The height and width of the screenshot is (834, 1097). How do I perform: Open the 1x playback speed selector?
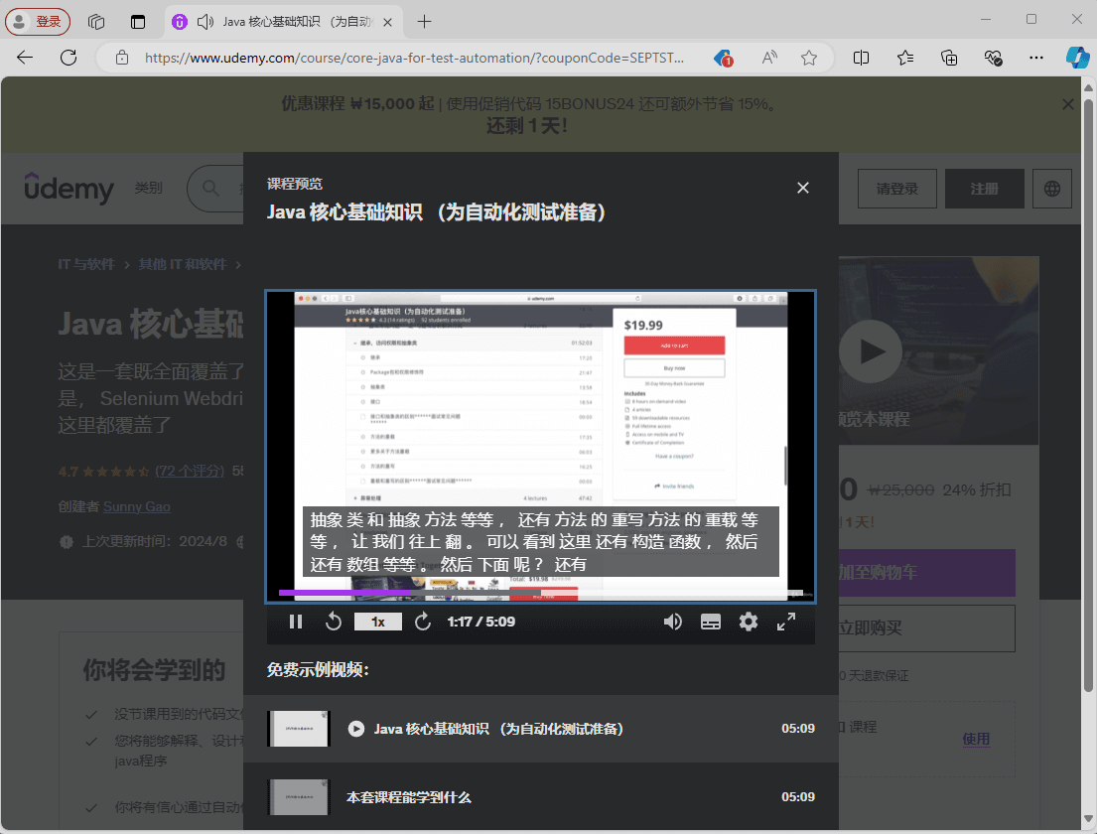coord(378,621)
